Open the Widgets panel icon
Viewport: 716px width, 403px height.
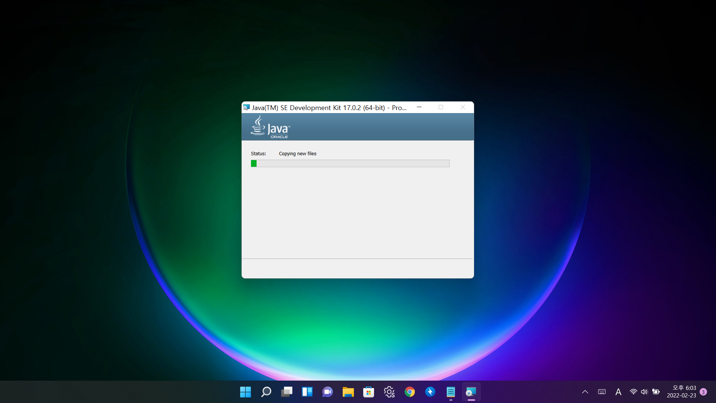[307, 392]
